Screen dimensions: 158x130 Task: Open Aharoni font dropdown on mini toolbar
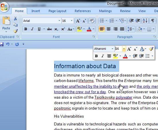pos(112,49)
